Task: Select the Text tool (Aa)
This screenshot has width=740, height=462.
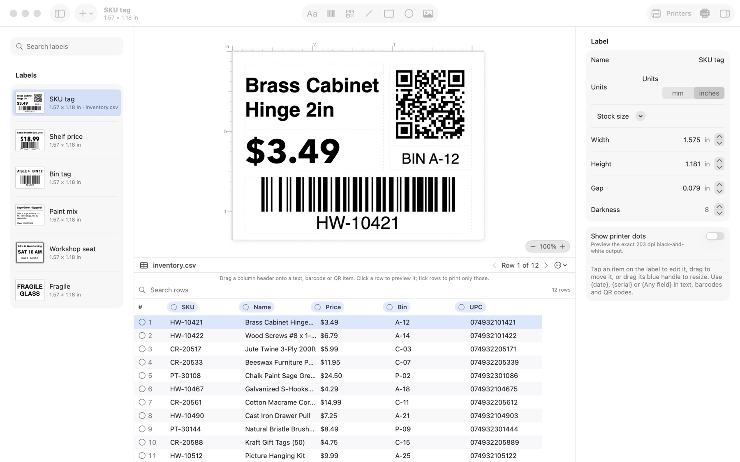Action: (312, 14)
